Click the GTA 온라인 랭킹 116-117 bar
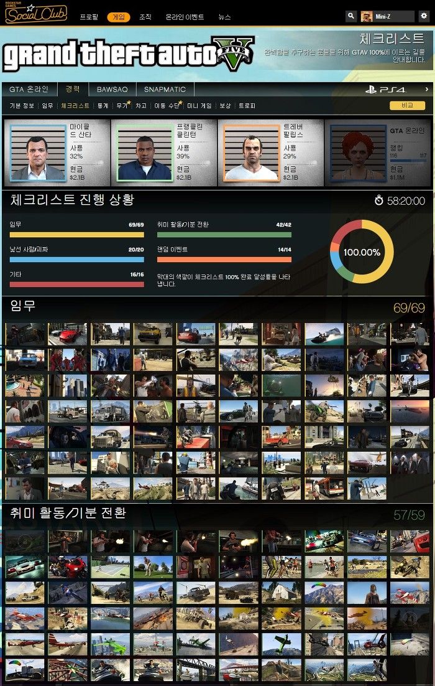The image size is (435, 686). click(408, 161)
